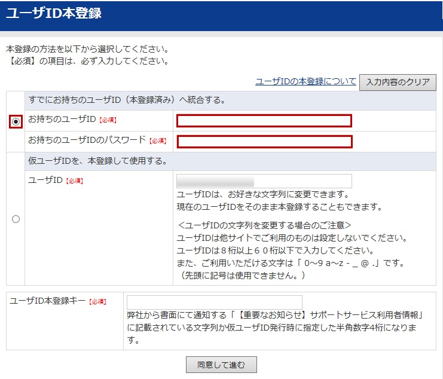Click the お持ちのユーザIDのパスワード label text
Image resolution: width=443 pixels, height=379 pixels.
click(87, 140)
